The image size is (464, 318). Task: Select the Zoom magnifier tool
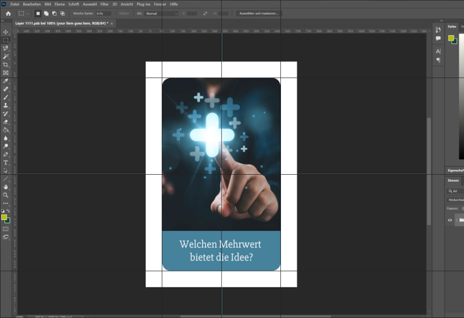pos(5,195)
